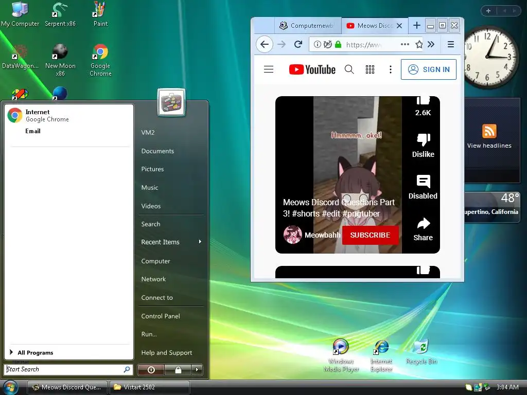Open Control Panel from the Start menu
Viewport: 527px width, 395px height.
[161, 316]
